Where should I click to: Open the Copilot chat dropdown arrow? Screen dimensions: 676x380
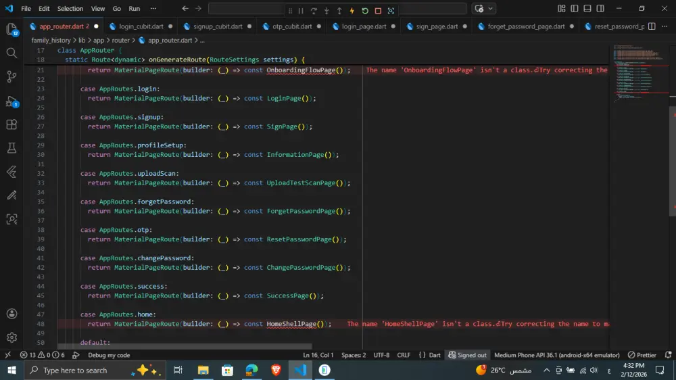coord(490,9)
